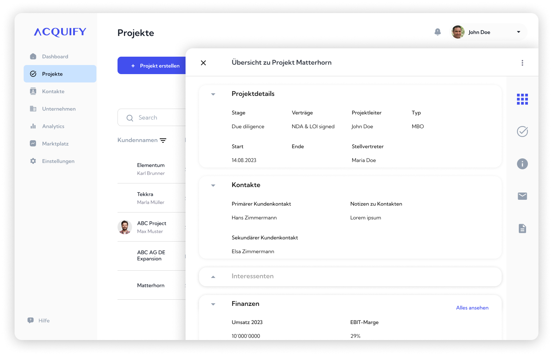Open the three-dot options menu for Matterhorn

point(522,63)
